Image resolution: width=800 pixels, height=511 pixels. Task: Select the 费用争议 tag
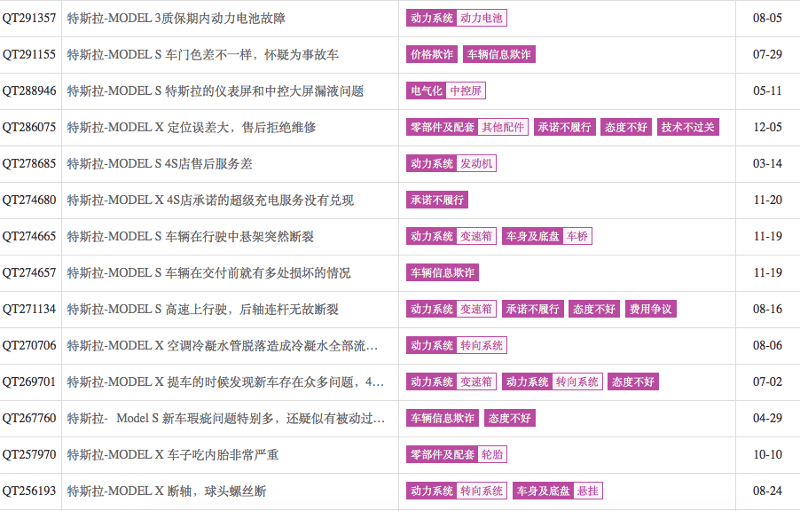pyautogui.click(x=650, y=309)
